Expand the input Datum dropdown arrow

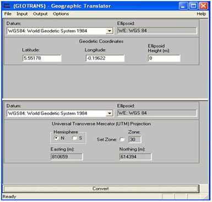point(110,31)
